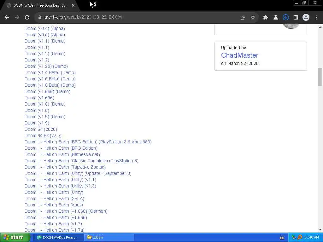Viewport: 323px width, 242px height.
Task: Open the Doom (v1.1) (Demo) link
Action: [45, 41]
